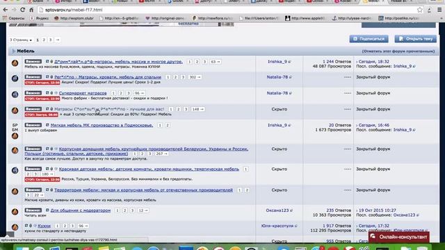This screenshot has height=250, width=445.
Task: Go to page 2 in top pagination
Action: point(44,40)
